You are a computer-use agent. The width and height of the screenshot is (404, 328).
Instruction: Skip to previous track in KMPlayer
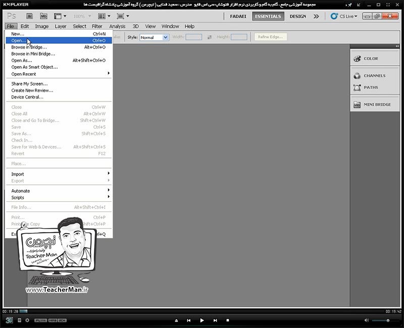188,320
